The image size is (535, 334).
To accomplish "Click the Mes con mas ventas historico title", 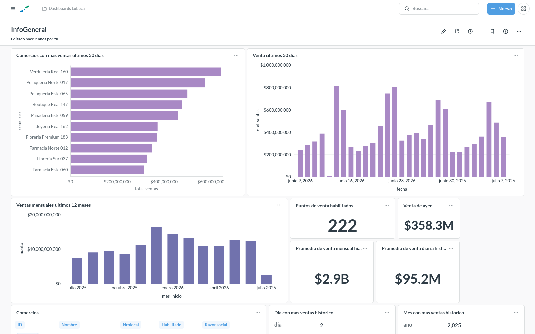I will pyautogui.click(x=434, y=313).
